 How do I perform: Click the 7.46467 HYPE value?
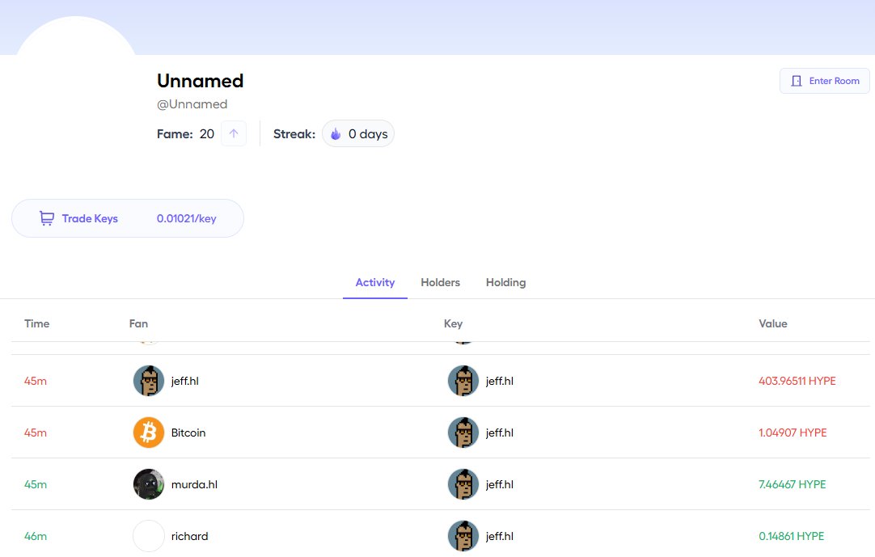coord(792,484)
